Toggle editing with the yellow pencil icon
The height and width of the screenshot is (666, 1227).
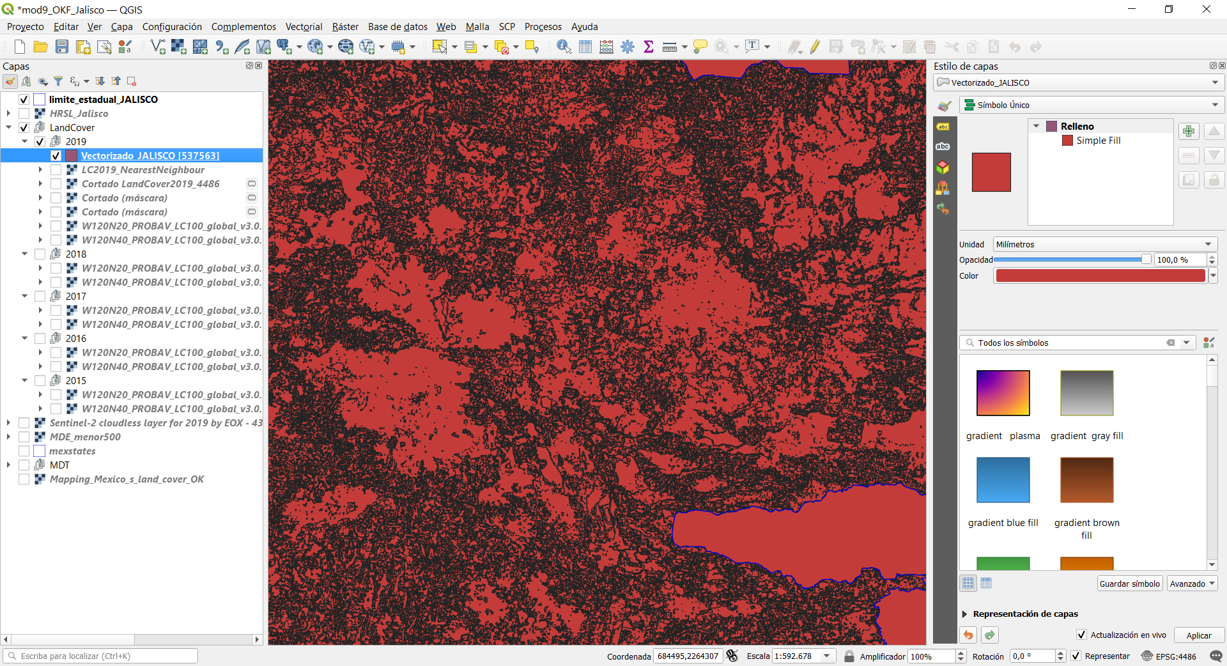click(815, 47)
